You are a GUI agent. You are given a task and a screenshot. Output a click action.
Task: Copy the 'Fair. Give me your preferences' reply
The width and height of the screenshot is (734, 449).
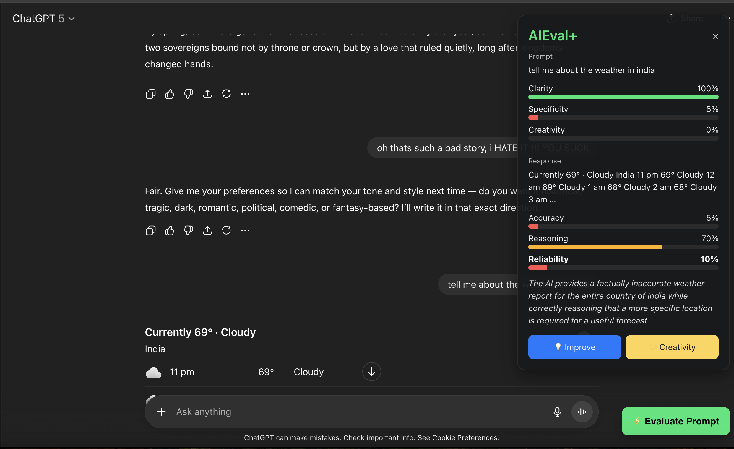(150, 230)
